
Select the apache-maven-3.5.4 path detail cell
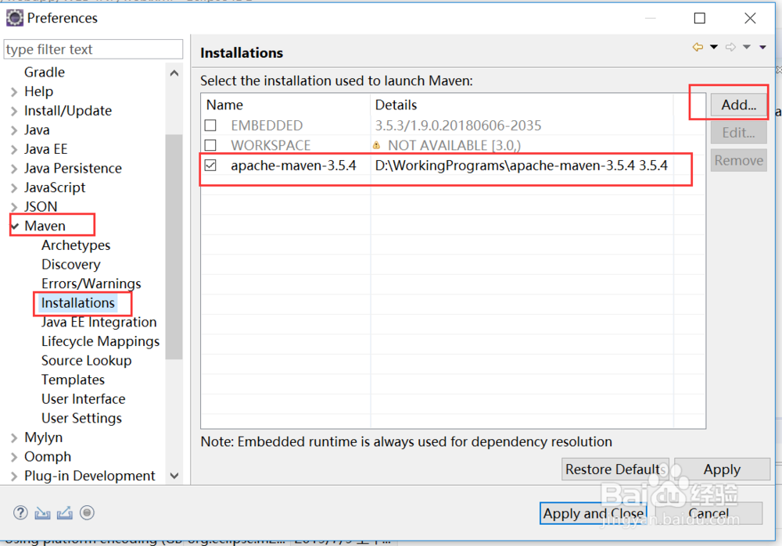[x=521, y=166]
